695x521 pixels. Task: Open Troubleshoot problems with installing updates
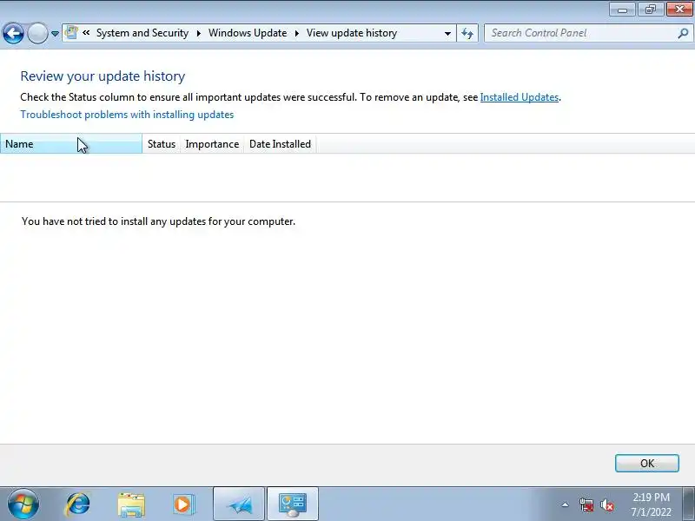click(127, 115)
